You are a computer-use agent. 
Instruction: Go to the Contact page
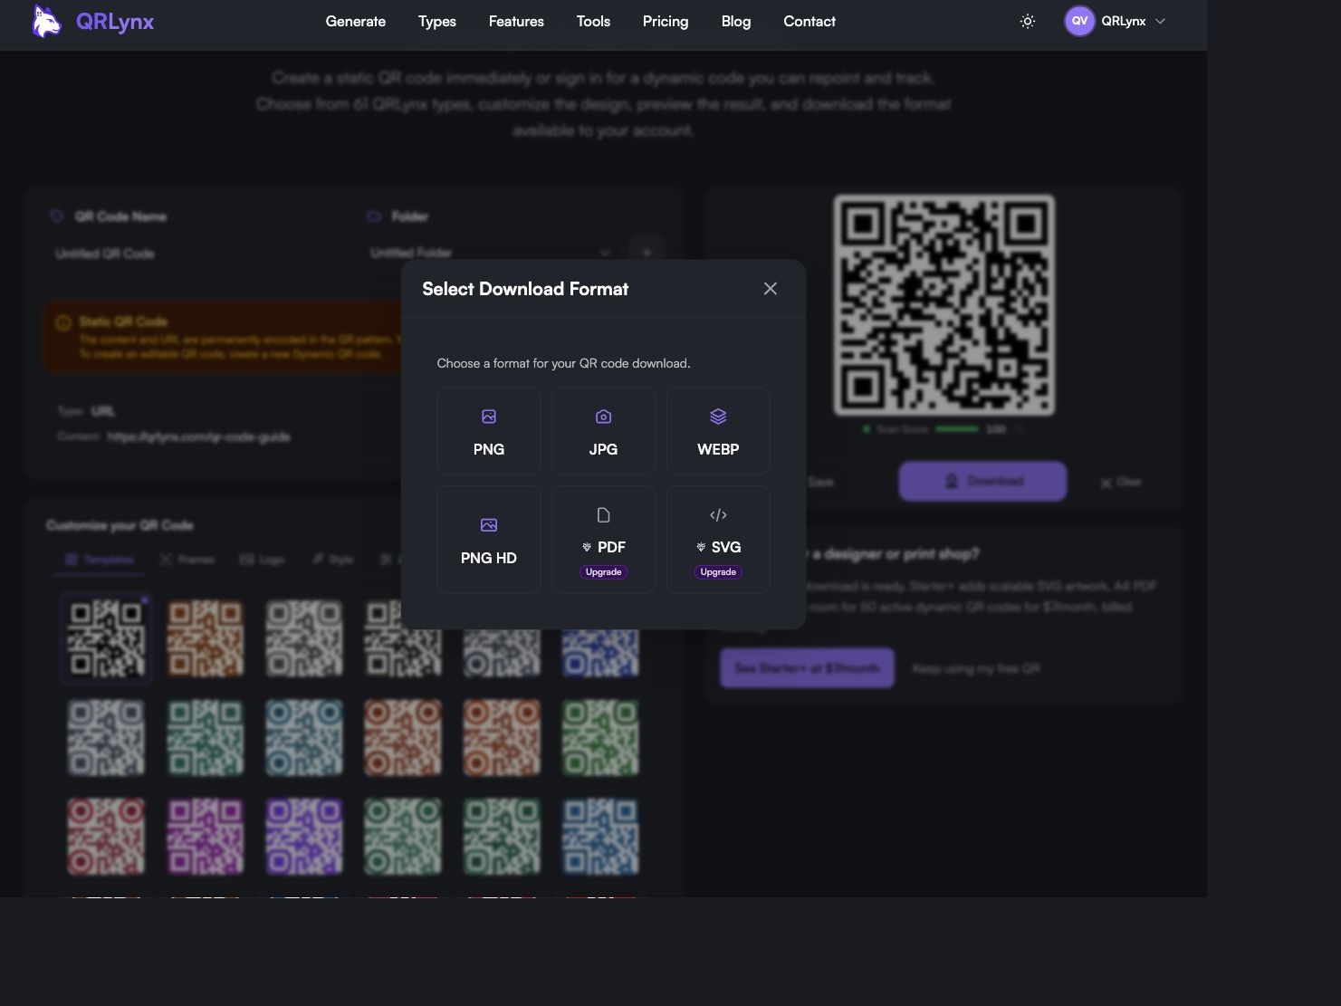click(x=809, y=22)
